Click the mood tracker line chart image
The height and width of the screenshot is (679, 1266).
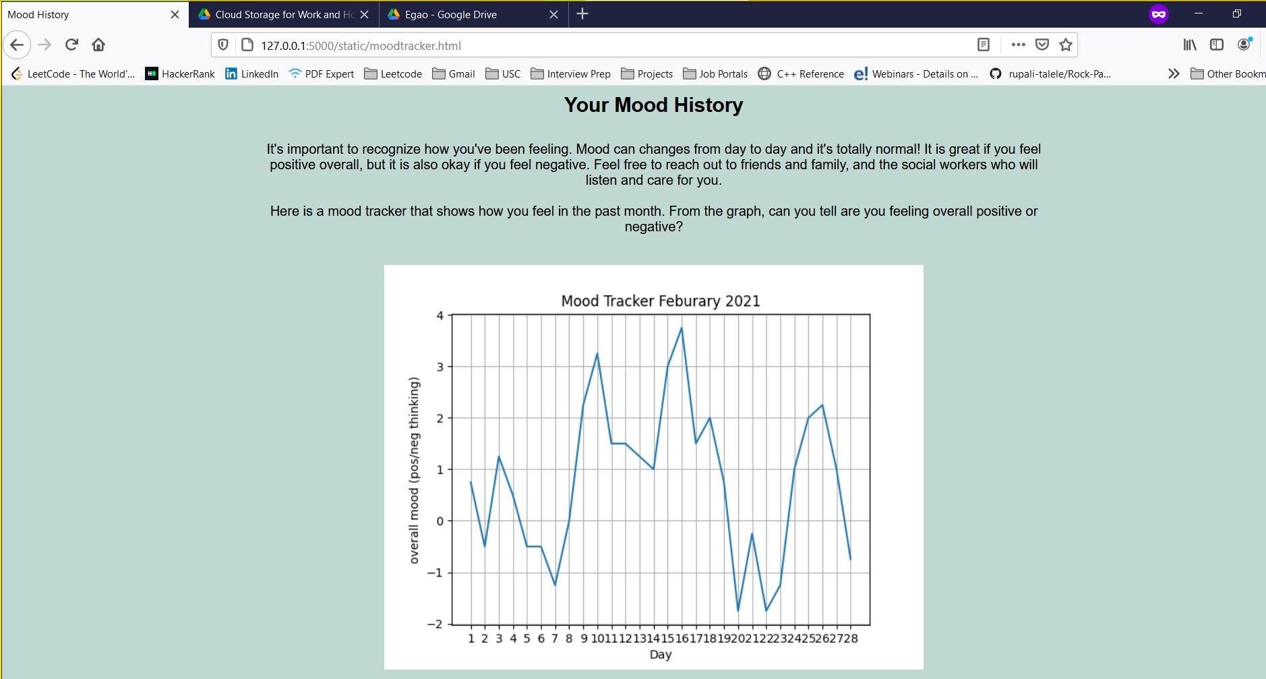click(654, 467)
